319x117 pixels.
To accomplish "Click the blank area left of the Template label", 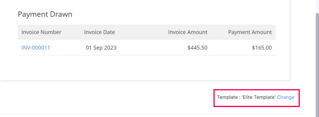I will click(x=106, y=97).
